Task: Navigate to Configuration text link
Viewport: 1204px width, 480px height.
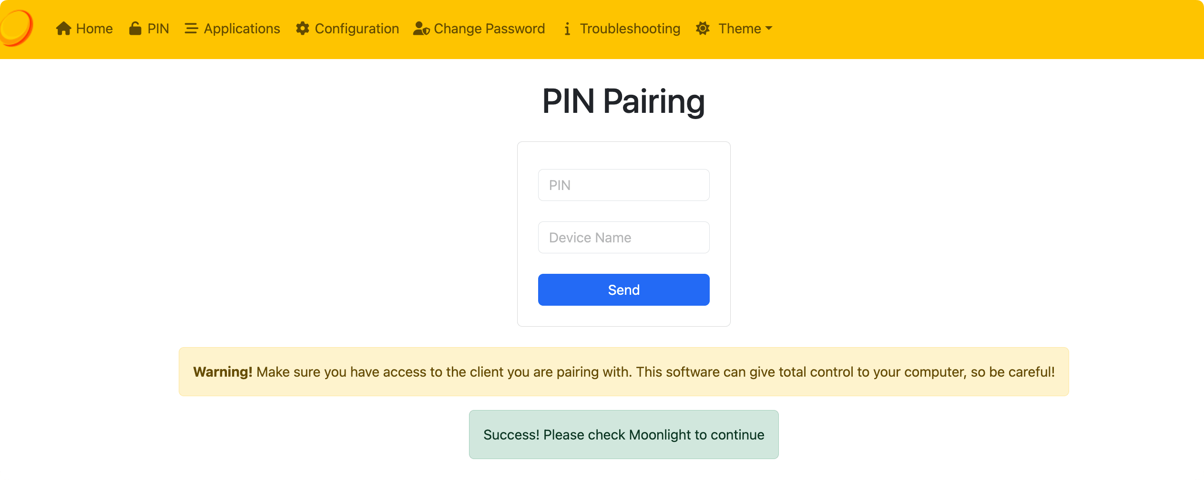Action: coord(357,29)
